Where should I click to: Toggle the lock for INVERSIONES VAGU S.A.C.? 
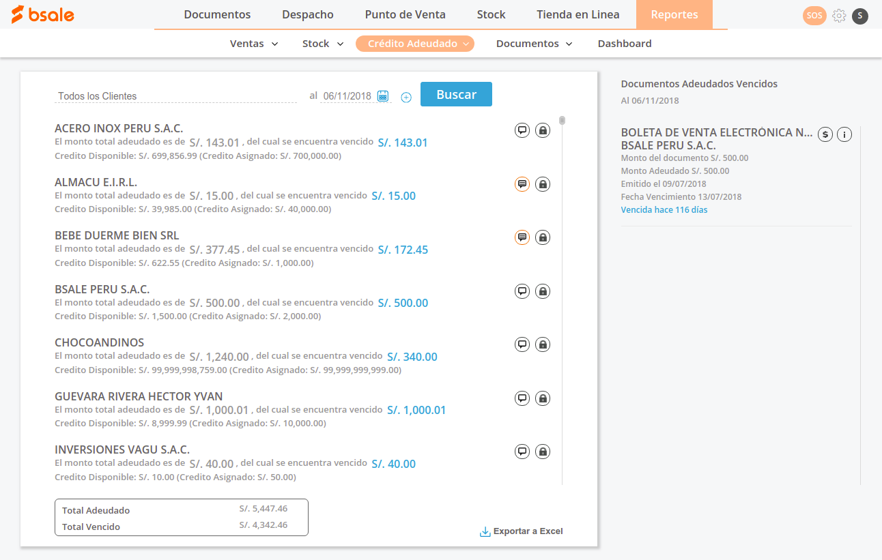point(543,451)
